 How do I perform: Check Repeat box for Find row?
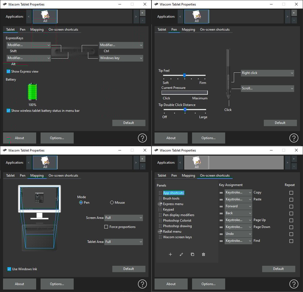click(x=291, y=241)
